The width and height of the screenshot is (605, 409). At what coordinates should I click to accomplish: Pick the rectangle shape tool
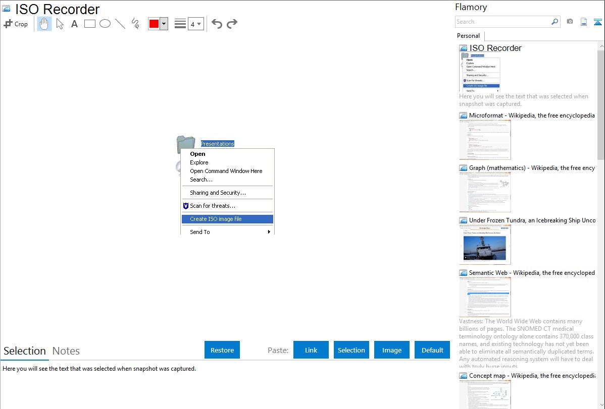click(x=90, y=24)
